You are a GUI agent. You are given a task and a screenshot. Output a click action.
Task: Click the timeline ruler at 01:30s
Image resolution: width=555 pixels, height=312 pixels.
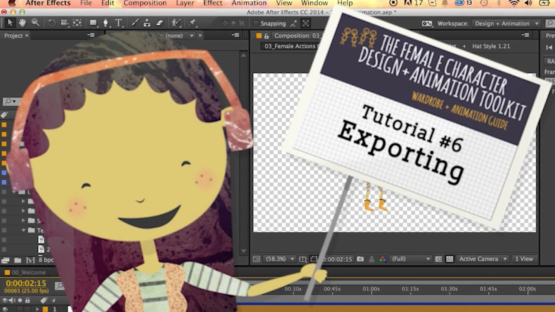click(x=449, y=289)
